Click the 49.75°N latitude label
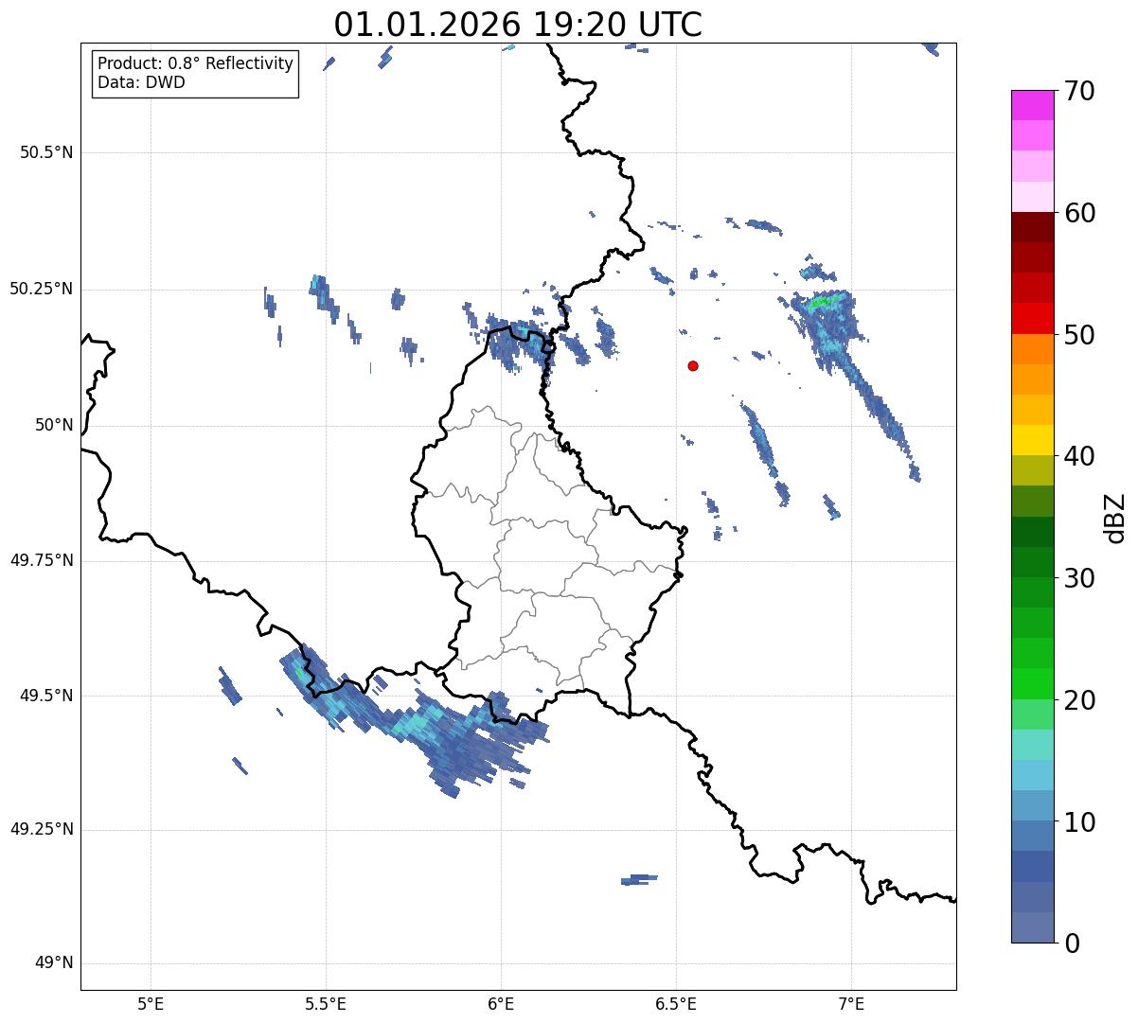The image size is (1138, 1023). (x=41, y=560)
